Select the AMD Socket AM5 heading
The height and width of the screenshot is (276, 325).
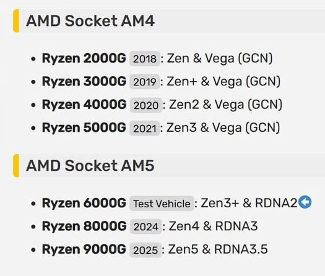point(90,166)
